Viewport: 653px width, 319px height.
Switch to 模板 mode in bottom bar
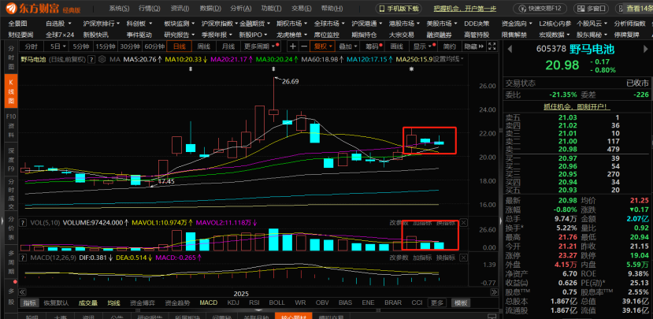[461, 302]
